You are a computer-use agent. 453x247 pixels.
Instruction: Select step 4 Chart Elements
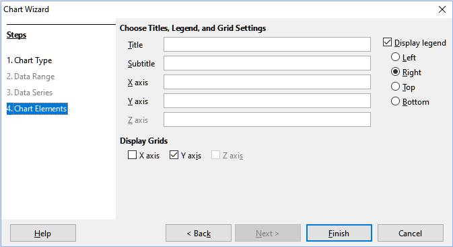coord(37,109)
